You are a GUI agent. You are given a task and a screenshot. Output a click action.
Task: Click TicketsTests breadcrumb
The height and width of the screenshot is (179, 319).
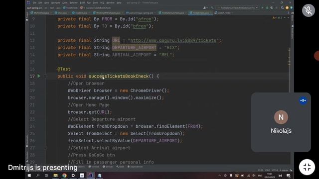coord(70,8)
